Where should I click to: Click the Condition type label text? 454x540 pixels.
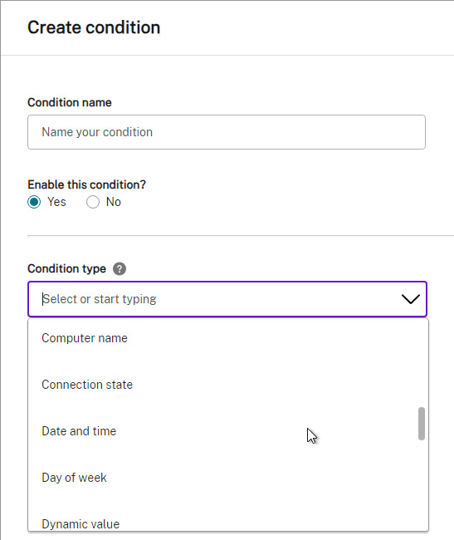[66, 268]
